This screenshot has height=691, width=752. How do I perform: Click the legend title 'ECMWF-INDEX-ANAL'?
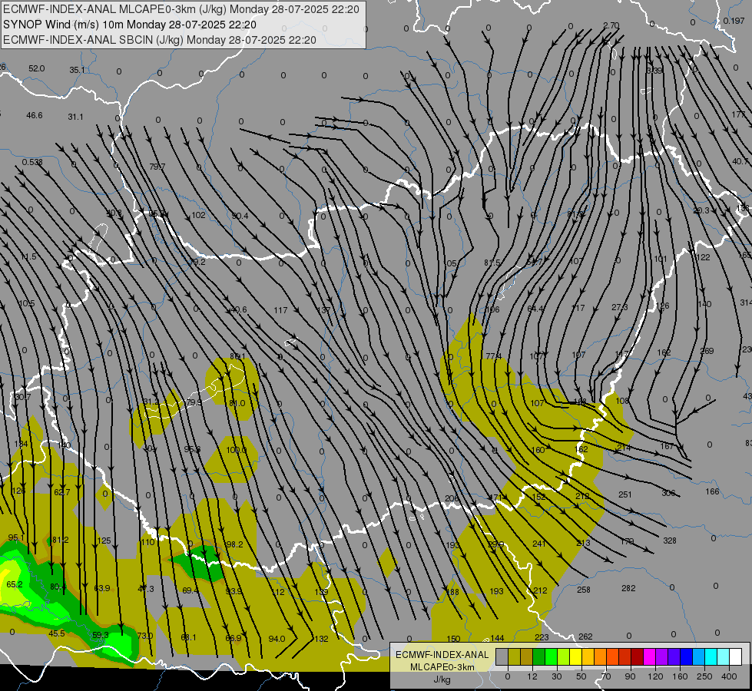tap(442, 655)
